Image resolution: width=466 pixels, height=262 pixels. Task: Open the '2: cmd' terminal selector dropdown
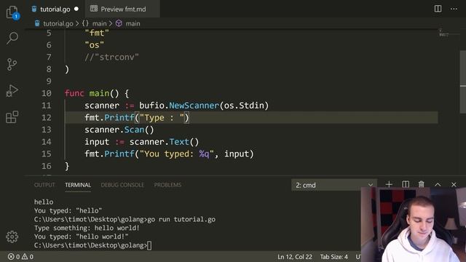(334, 185)
